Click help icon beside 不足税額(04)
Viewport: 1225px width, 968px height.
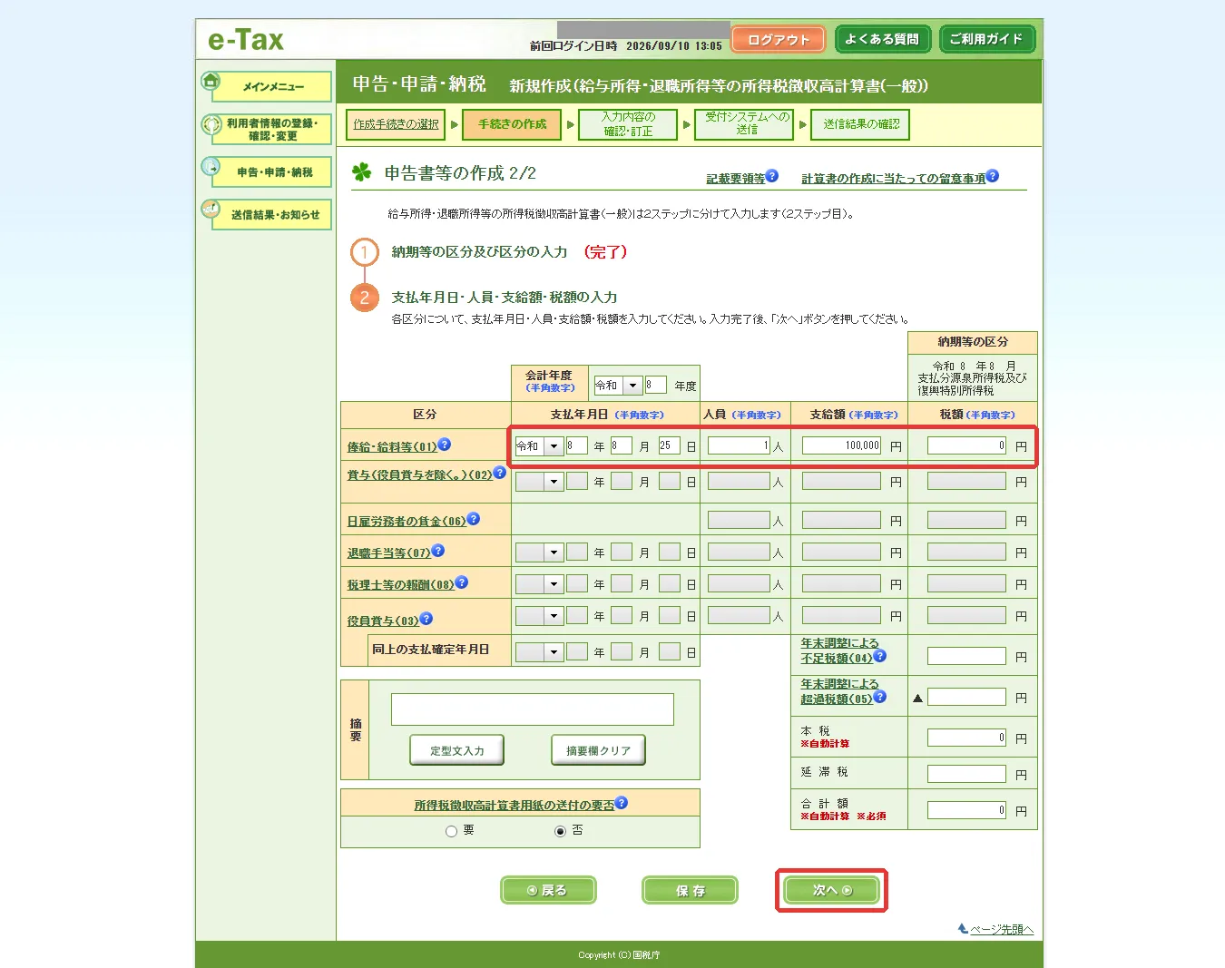880,656
